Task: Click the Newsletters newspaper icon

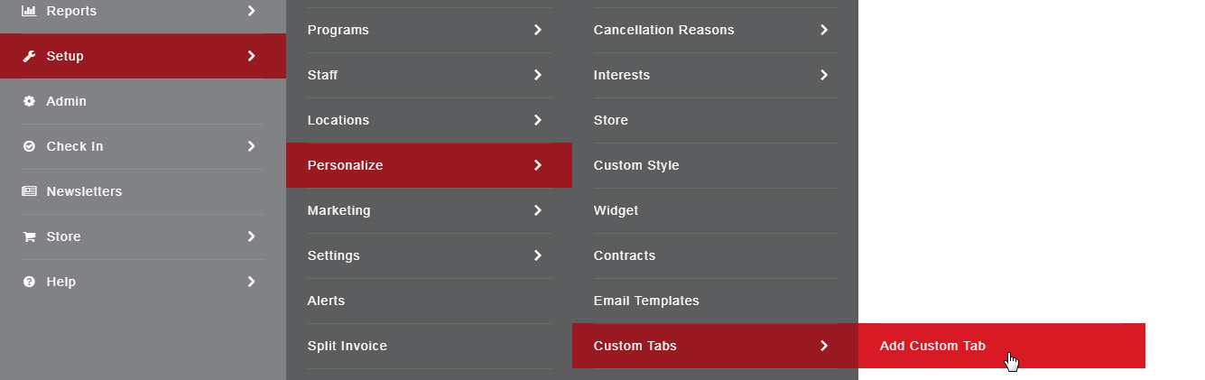Action: (x=29, y=191)
